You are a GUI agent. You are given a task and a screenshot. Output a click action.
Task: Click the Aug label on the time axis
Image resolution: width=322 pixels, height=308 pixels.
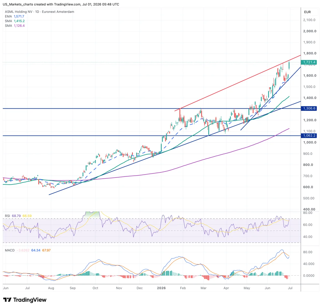pyautogui.click(x=51, y=288)
